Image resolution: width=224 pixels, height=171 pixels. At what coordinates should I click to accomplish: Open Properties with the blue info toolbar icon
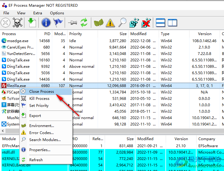coord(46,23)
